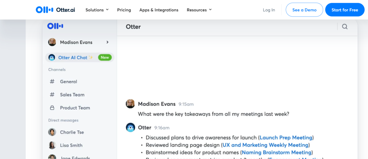The width and height of the screenshot is (368, 159).
Task: Open Lisa Smith direct message
Action: (71, 145)
